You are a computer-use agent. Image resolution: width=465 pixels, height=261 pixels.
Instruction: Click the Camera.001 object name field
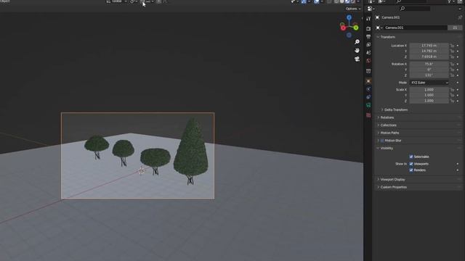[x=415, y=28]
